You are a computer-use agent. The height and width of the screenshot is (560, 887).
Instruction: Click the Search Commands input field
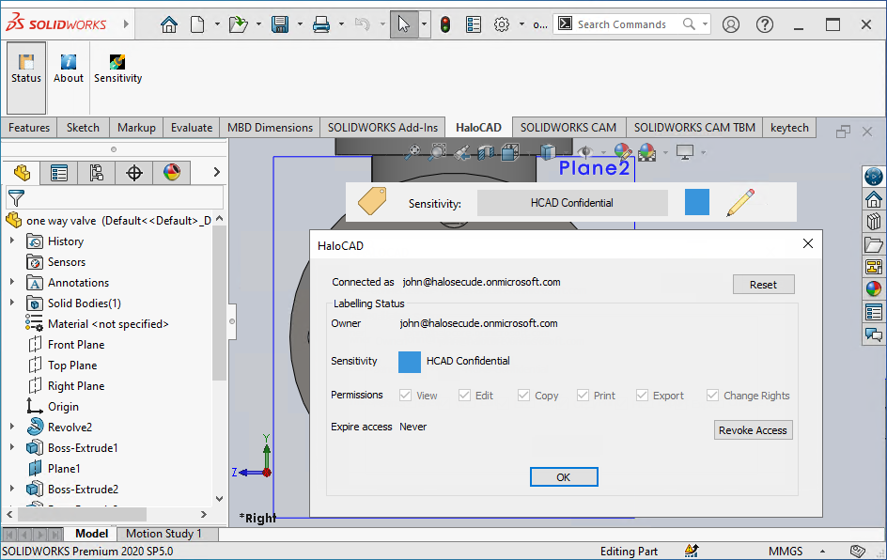pyautogui.click(x=620, y=23)
